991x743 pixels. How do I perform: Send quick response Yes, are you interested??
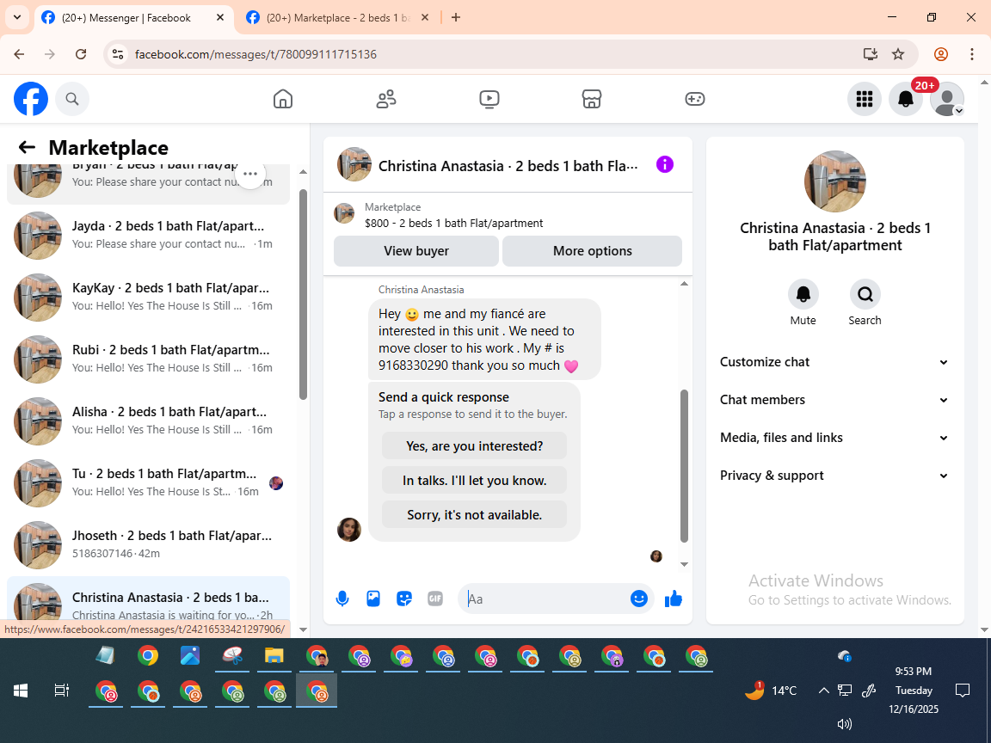tap(474, 446)
